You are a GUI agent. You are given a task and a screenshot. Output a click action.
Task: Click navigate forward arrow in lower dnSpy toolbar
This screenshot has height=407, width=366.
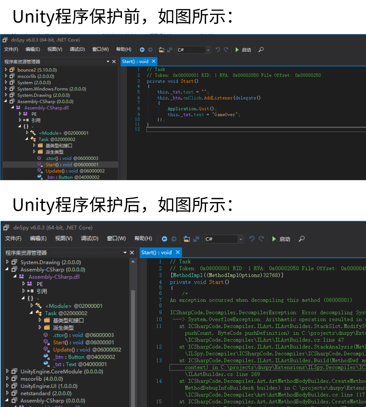tap(174, 239)
